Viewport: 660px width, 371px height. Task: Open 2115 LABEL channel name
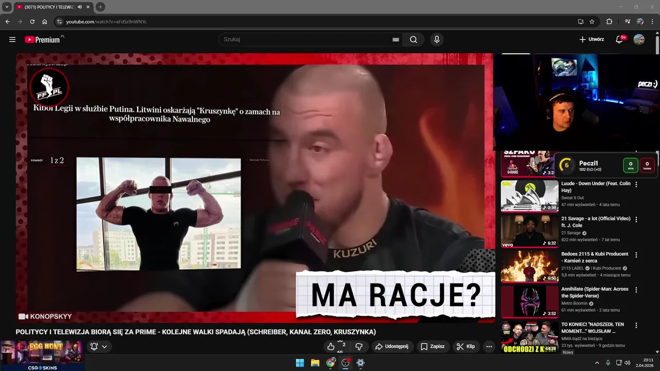click(x=573, y=268)
